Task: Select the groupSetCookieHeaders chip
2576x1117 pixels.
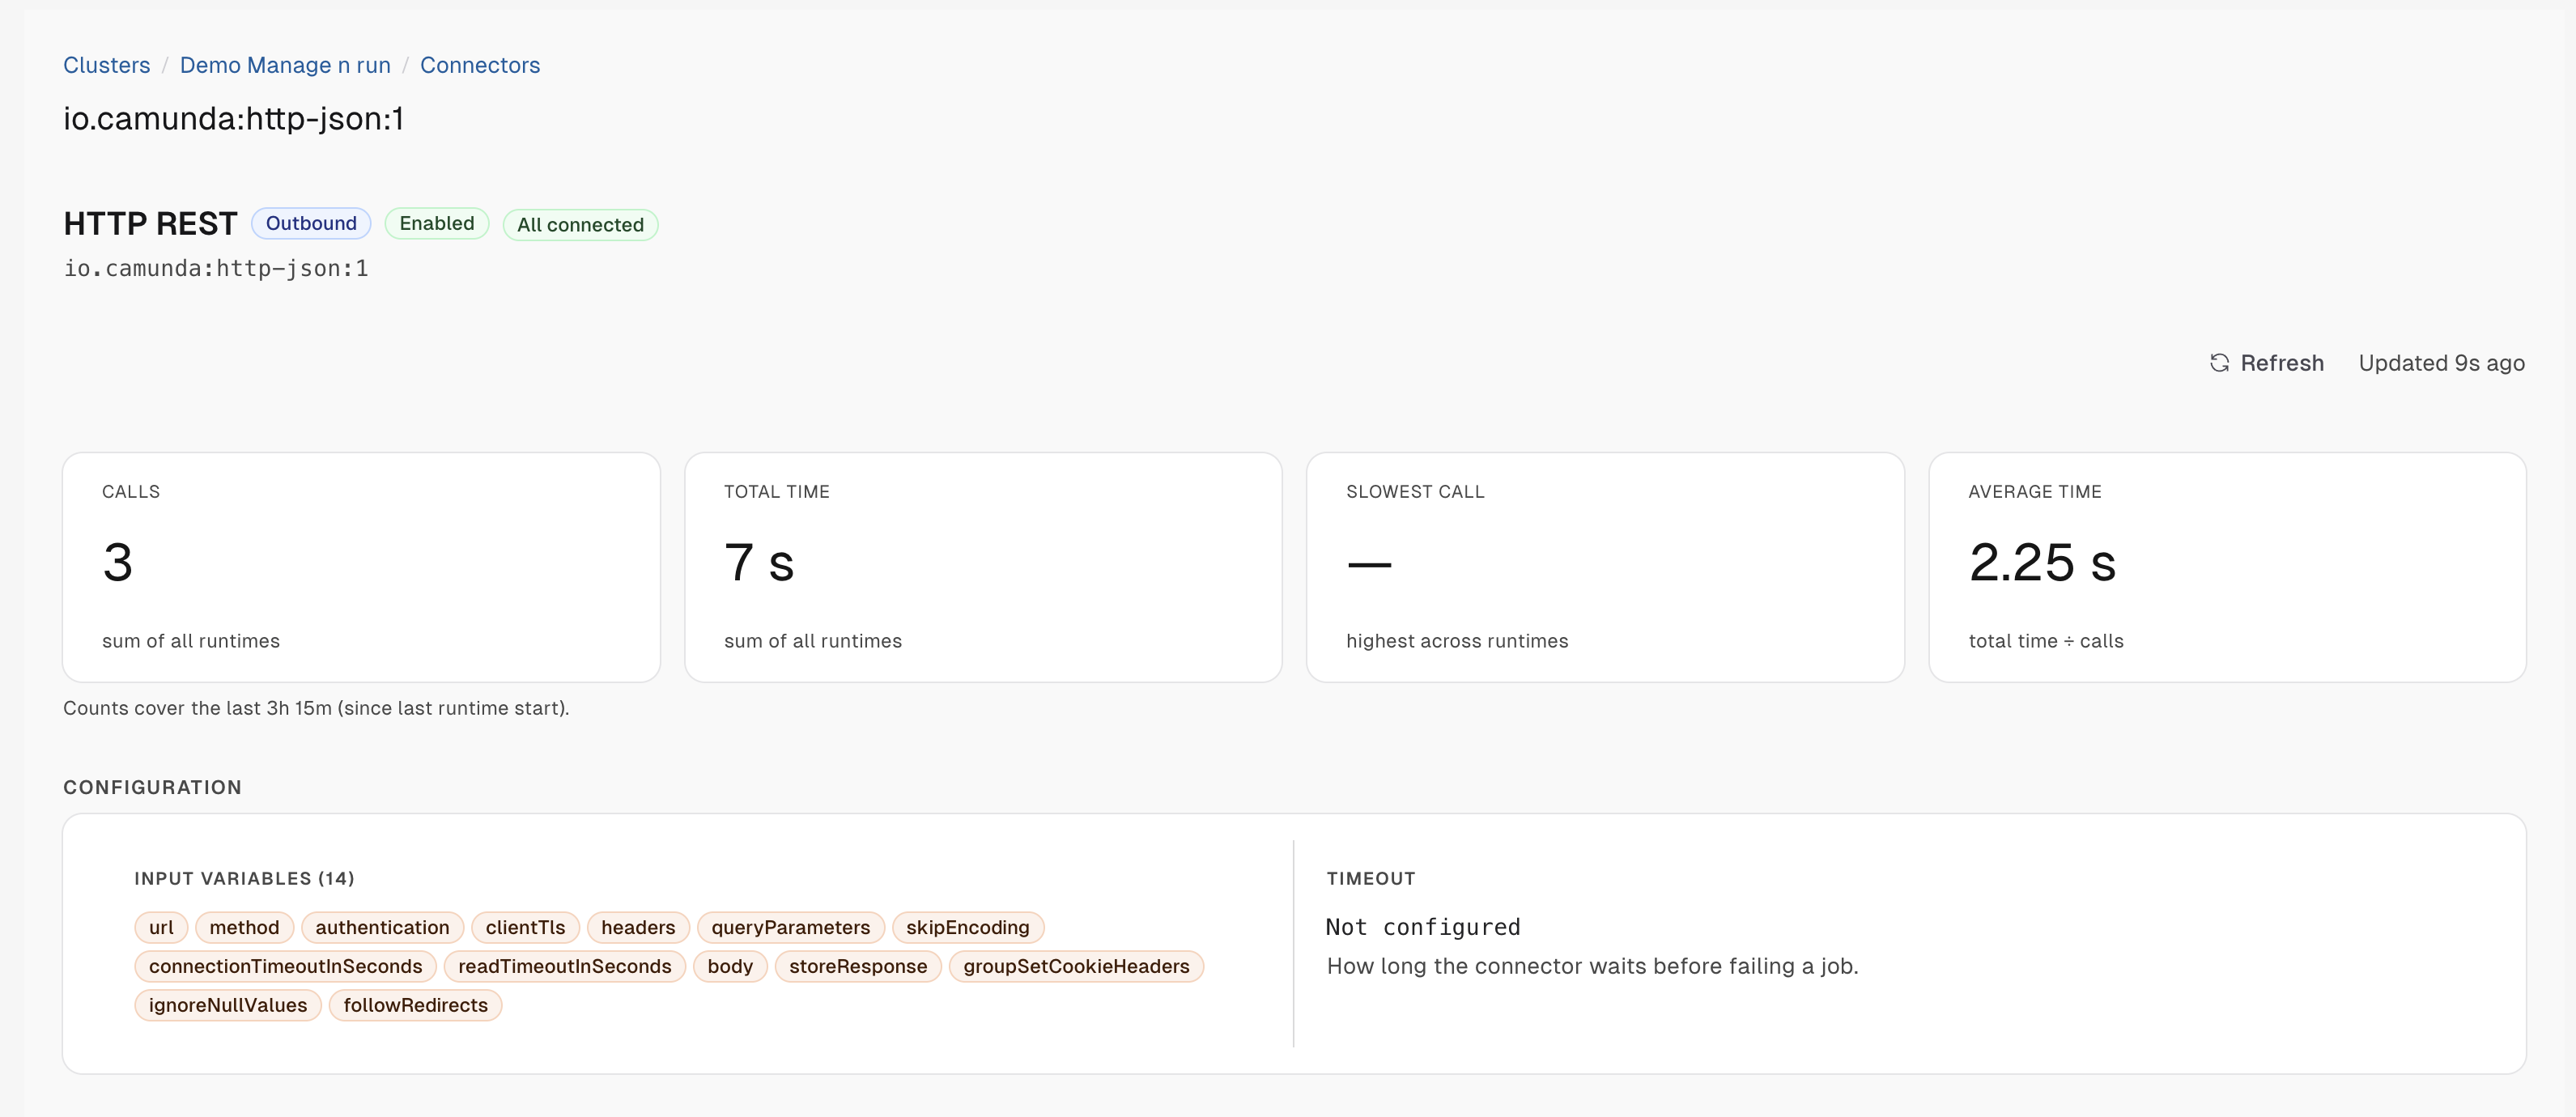Action: click(1076, 966)
